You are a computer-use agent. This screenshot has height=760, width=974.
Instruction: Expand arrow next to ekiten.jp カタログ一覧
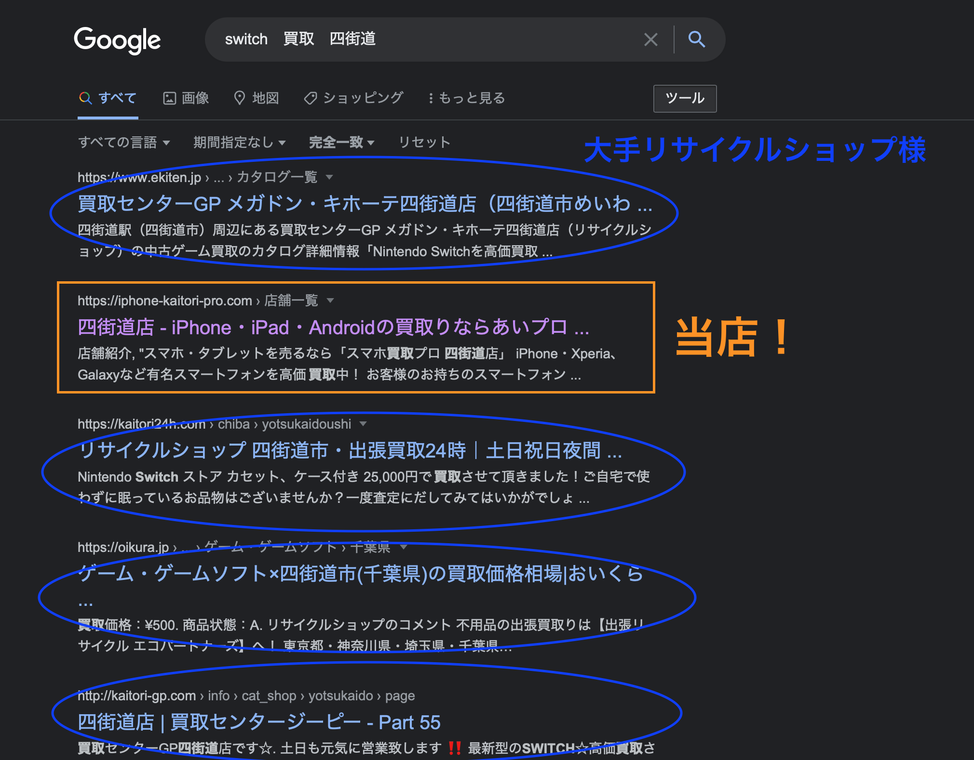(329, 177)
